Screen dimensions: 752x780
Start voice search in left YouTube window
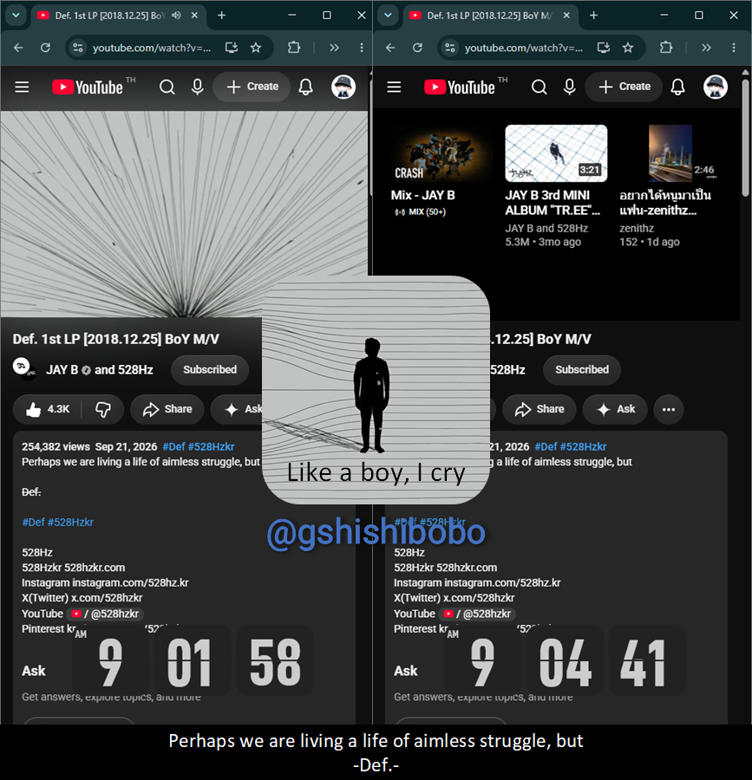point(198,87)
